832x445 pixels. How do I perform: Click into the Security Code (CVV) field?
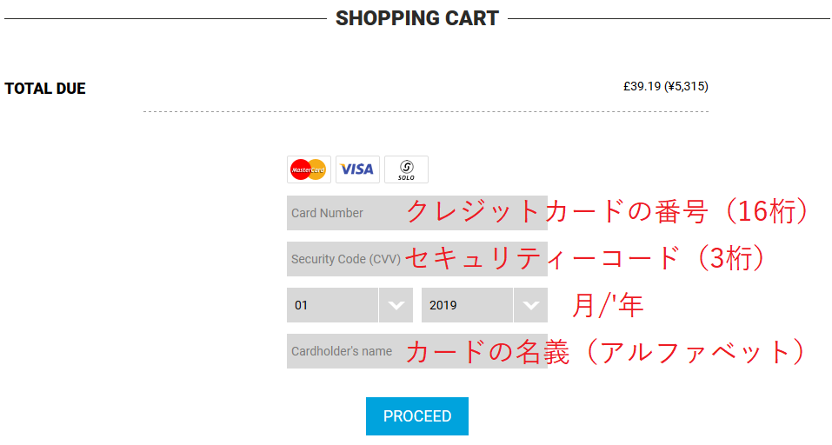click(x=417, y=259)
